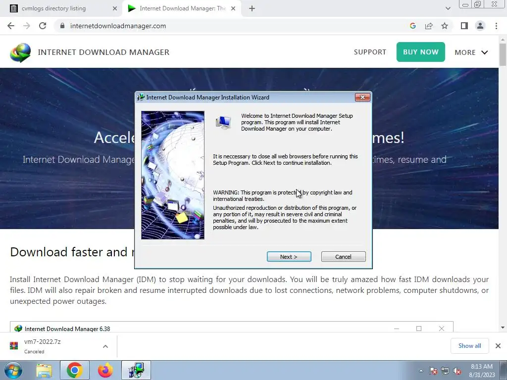Expand options for the vm7-2022.7z download
Viewport: 507px width, 380px height.
(105, 346)
